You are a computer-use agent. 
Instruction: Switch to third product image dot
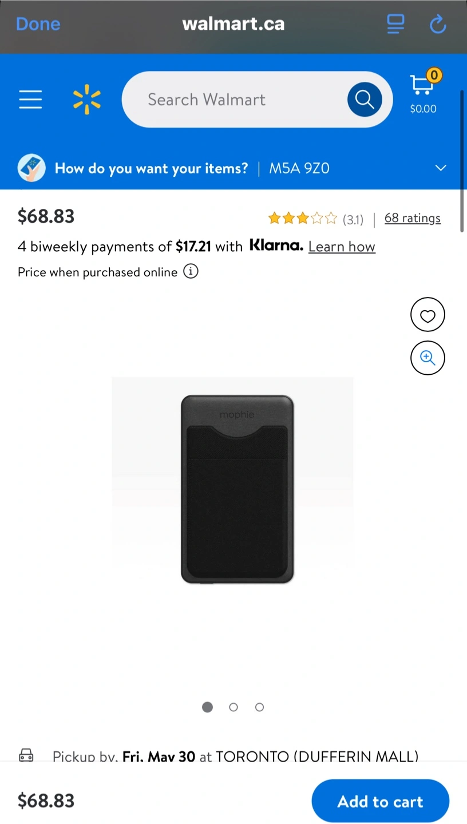coord(259,707)
